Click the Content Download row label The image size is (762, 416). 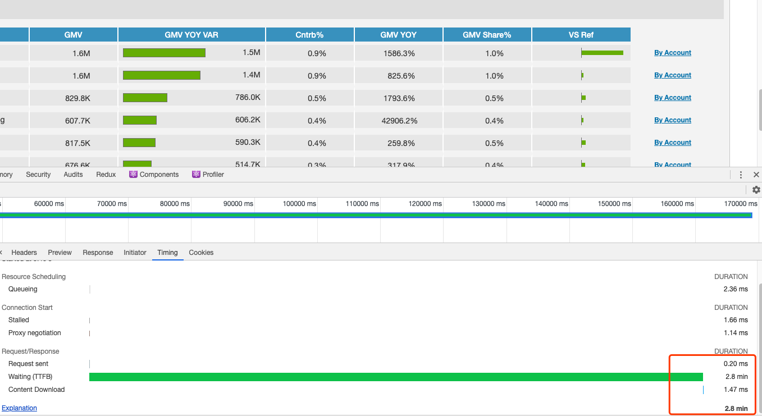pyautogui.click(x=36, y=390)
